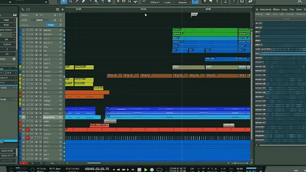Screen dimensions: 306x172
Task: Toggle the checkbox in the left inspector
Action: [13, 35]
